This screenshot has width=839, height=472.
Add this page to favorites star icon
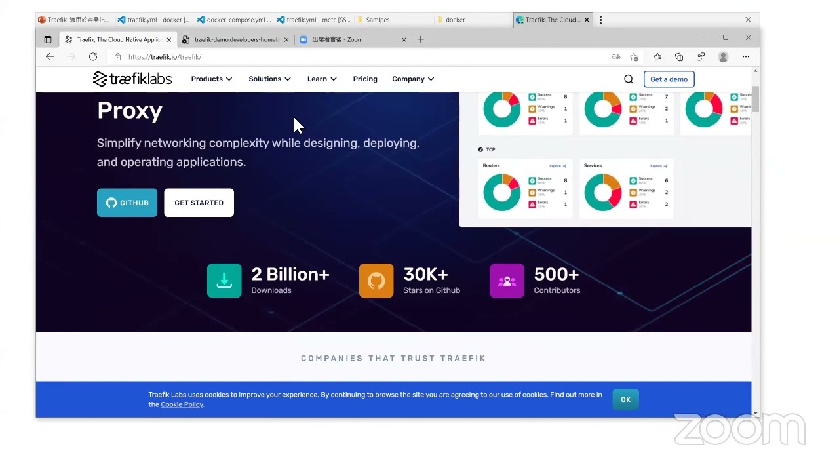(634, 57)
